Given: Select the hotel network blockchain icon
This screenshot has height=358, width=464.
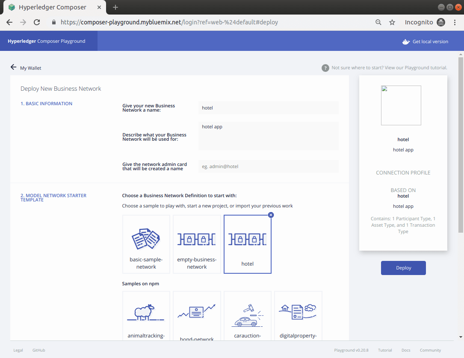Looking at the screenshot, I should pos(247,239).
